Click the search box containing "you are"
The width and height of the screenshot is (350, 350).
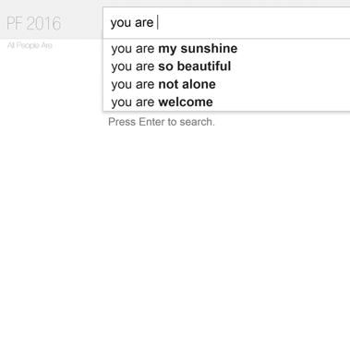click(226, 22)
